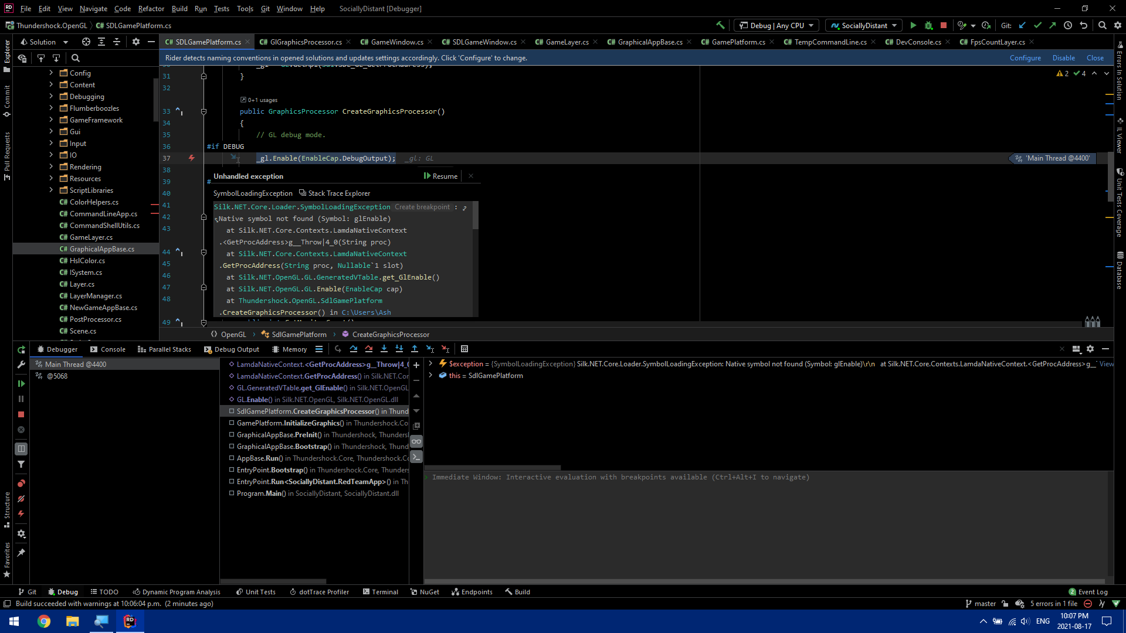Expand the Rendering folder in Solution tree

click(51, 167)
